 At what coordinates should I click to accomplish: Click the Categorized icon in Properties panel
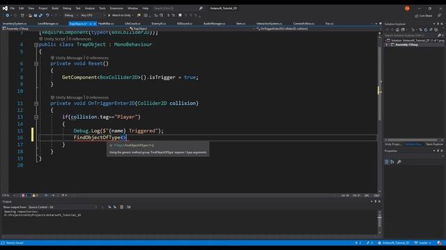[387, 162]
